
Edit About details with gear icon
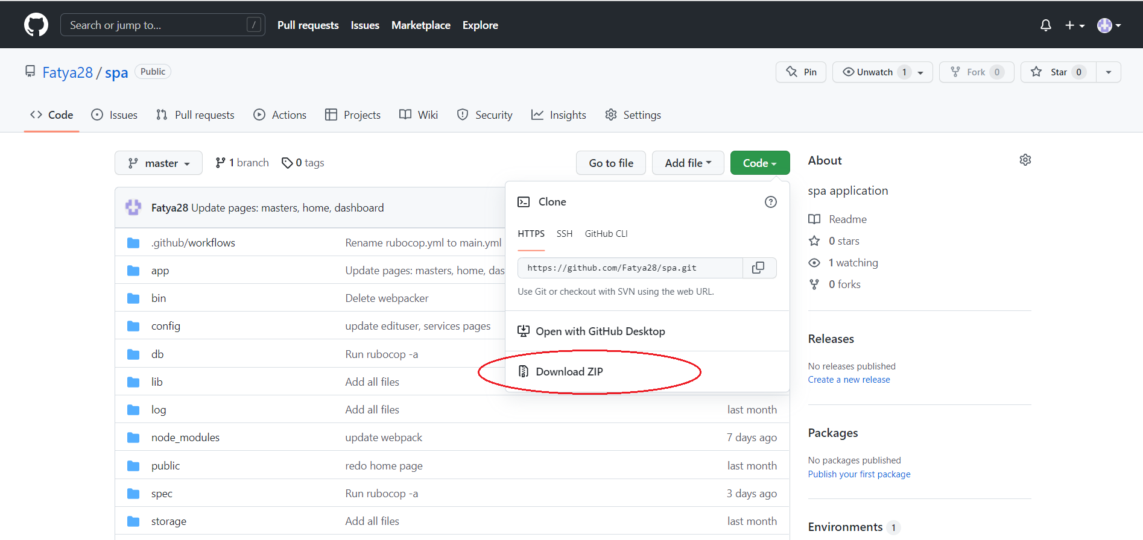point(1025,160)
